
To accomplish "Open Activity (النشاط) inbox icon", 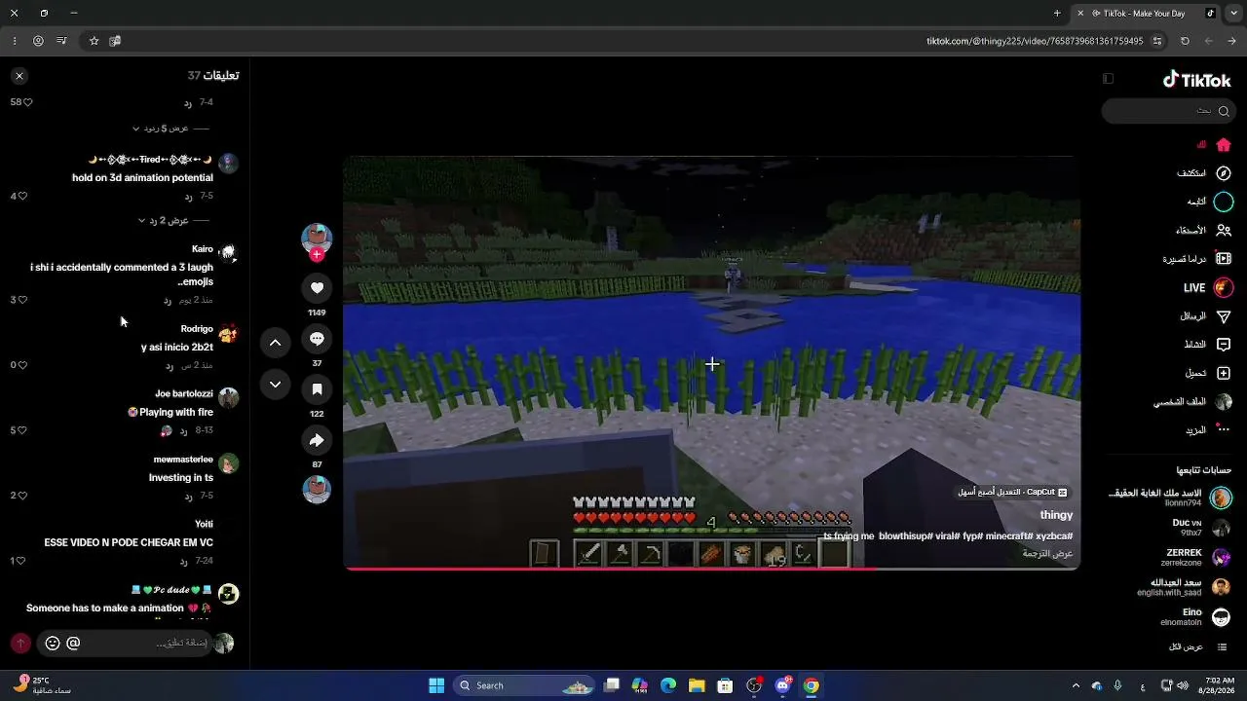I will [1224, 345].
